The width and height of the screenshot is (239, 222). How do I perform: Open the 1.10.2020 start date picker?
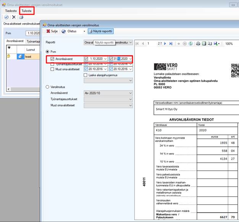tap(105, 59)
